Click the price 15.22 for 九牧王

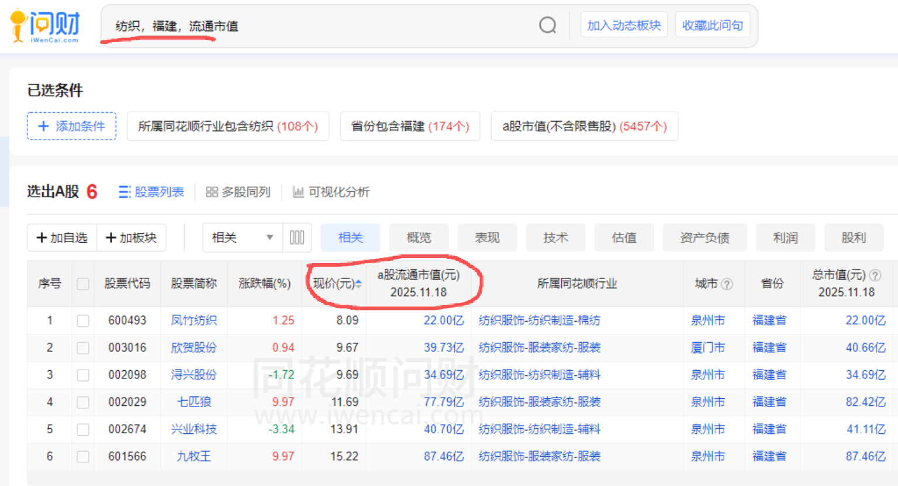344,457
